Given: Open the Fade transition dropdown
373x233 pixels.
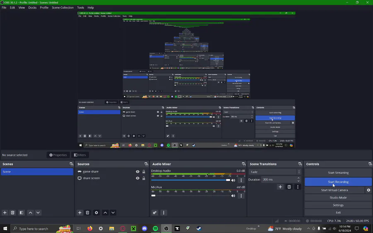Looking at the screenshot, I should tap(275, 172).
